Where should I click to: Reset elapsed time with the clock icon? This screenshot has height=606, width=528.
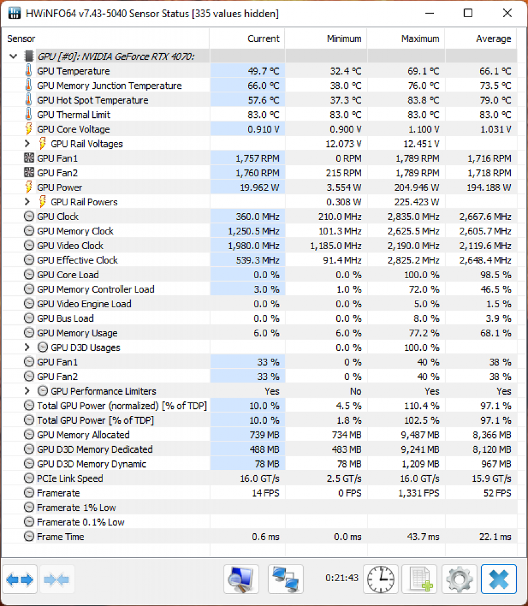[381, 579]
